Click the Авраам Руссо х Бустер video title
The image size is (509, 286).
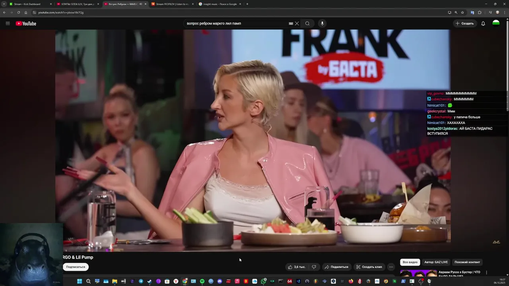tap(459, 274)
